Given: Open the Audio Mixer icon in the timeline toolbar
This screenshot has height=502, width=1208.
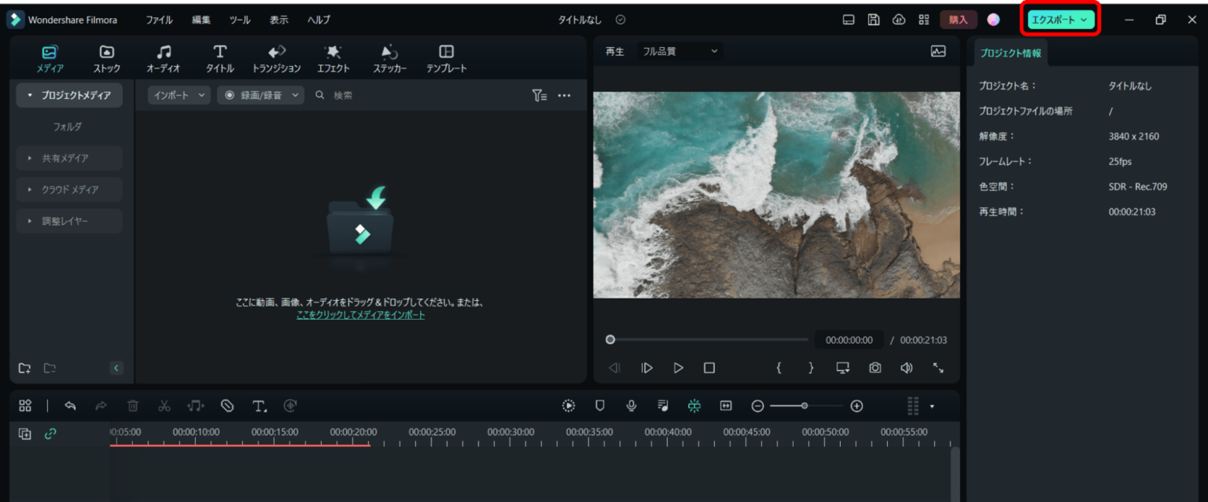Looking at the screenshot, I should [663, 405].
